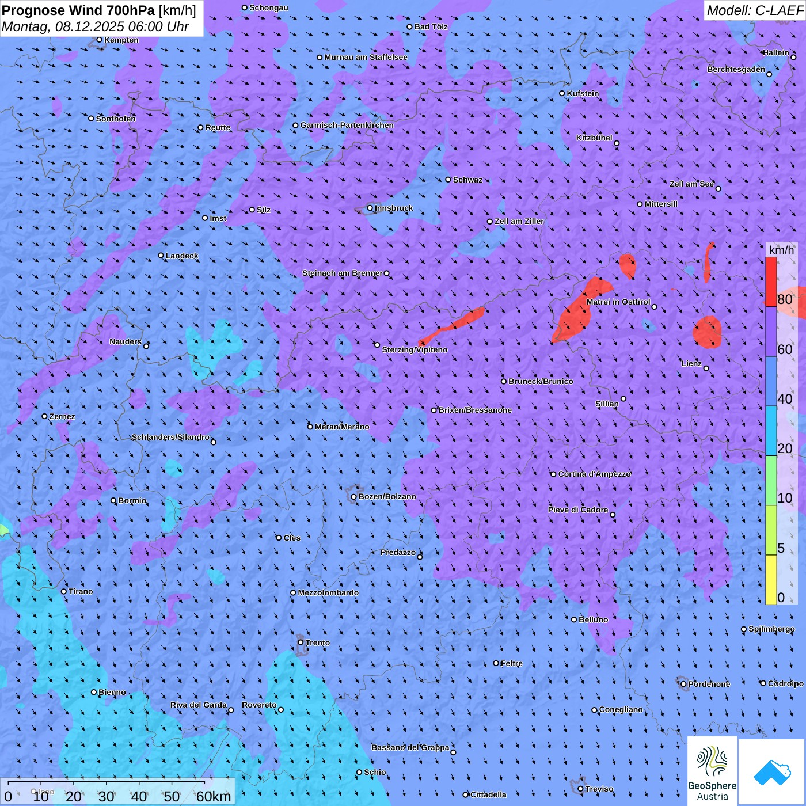Click the Bormio map label
The image size is (806, 806).
pyautogui.click(x=132, y=500)
